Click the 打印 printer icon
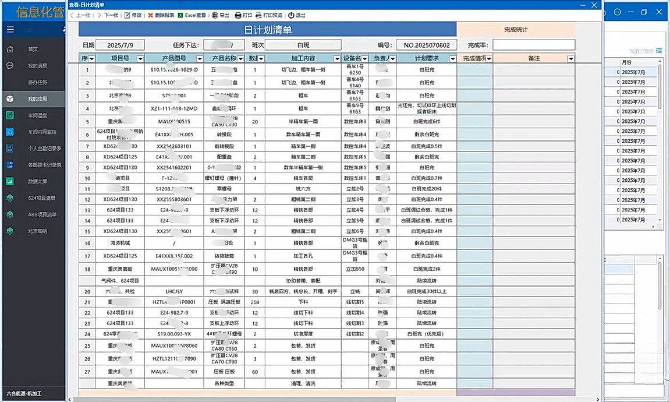Screen dimensions: 670x402 237,15
